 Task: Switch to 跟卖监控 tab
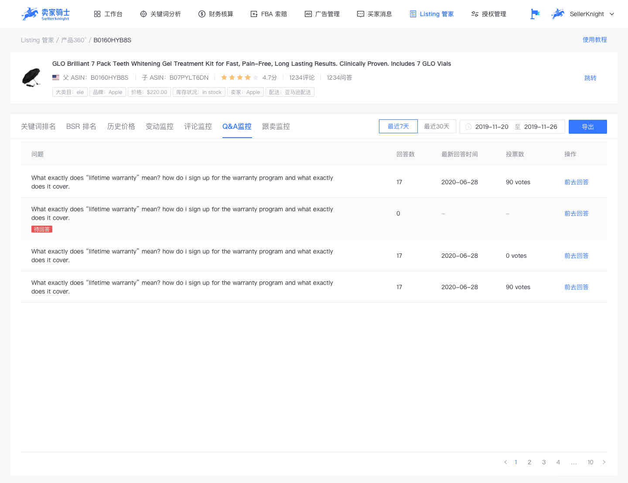(276, 126)
